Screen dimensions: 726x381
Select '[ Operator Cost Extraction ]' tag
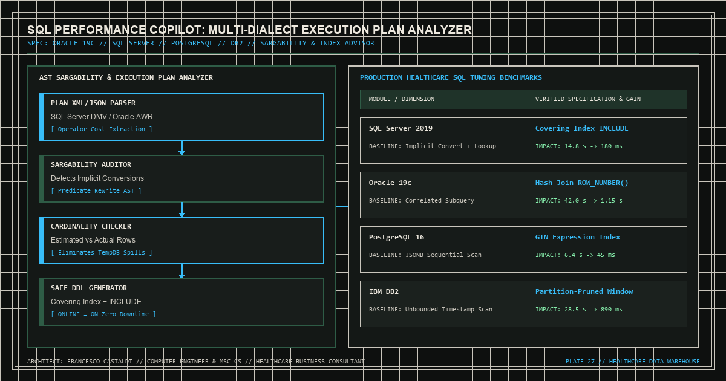[x=102, y=129]
